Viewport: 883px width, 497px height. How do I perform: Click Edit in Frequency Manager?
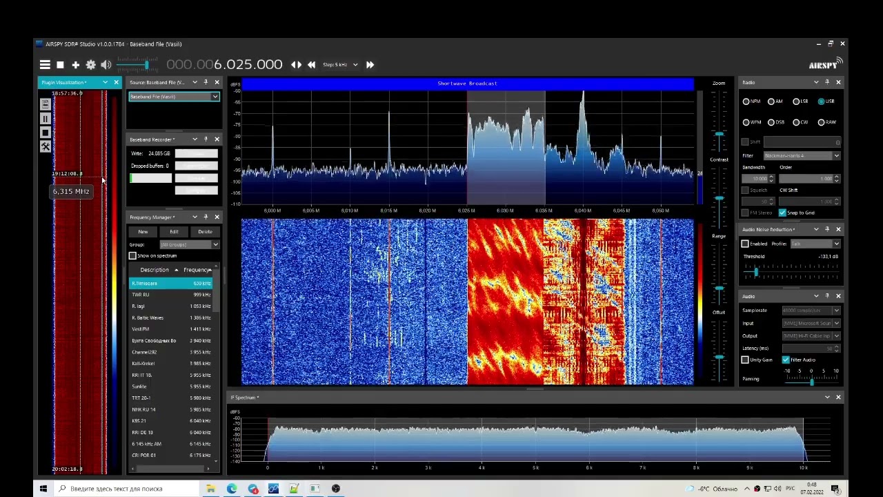(174, 232)
